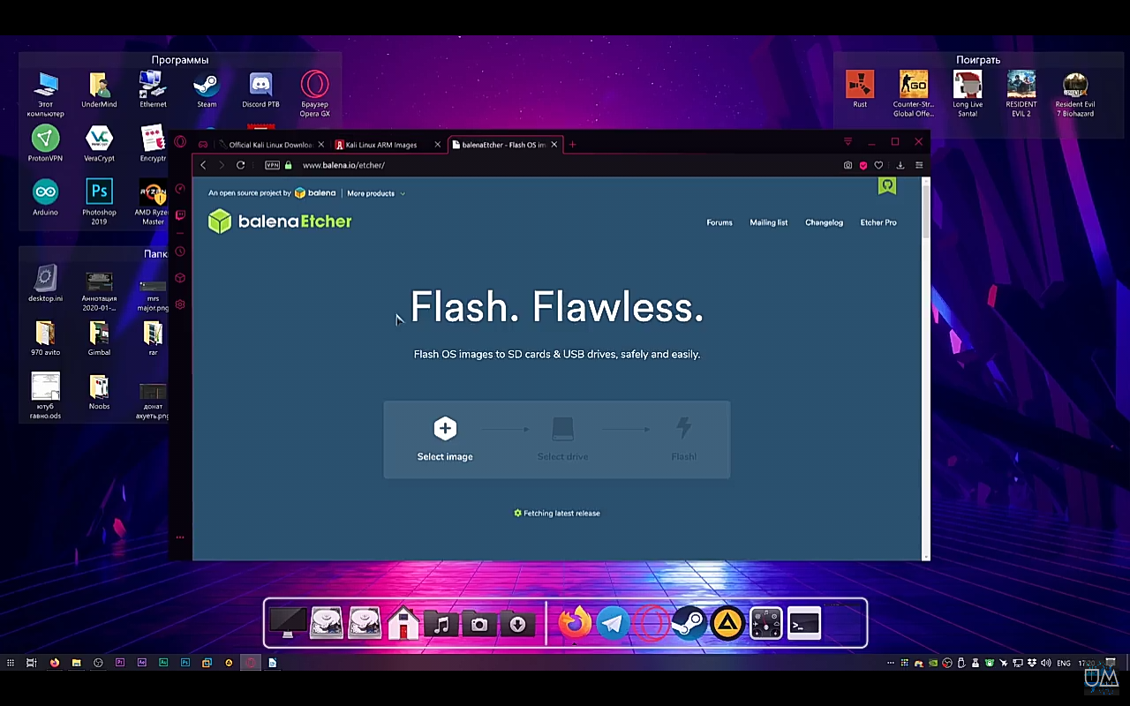Select Photoshop 2019 desktop icon
This screenshot has width=1130, height=706.
click(x=99, y=202)
